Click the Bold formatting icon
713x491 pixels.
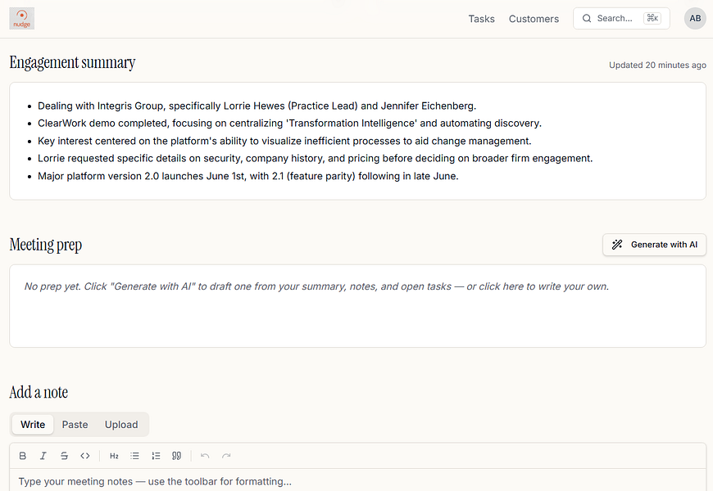point(23,456)
